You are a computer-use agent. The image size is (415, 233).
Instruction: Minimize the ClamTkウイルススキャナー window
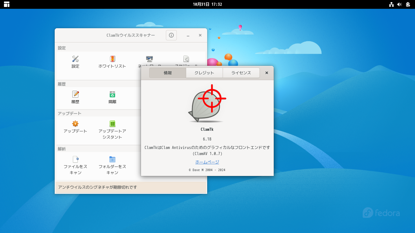click(x=188, y=35)
